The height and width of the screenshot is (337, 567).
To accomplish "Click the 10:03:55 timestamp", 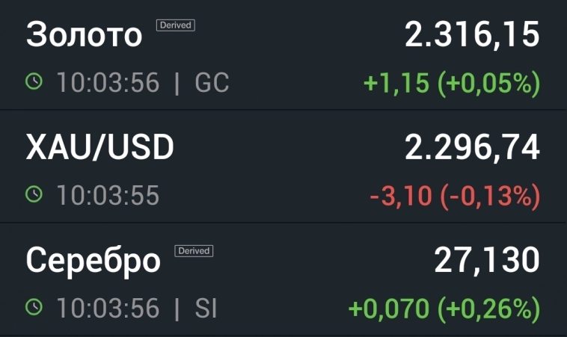I will click(x=108, y=196).
